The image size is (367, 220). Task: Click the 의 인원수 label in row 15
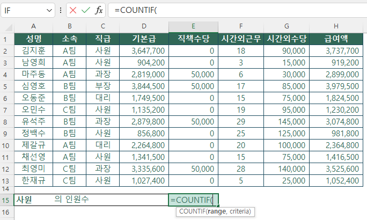71,200
